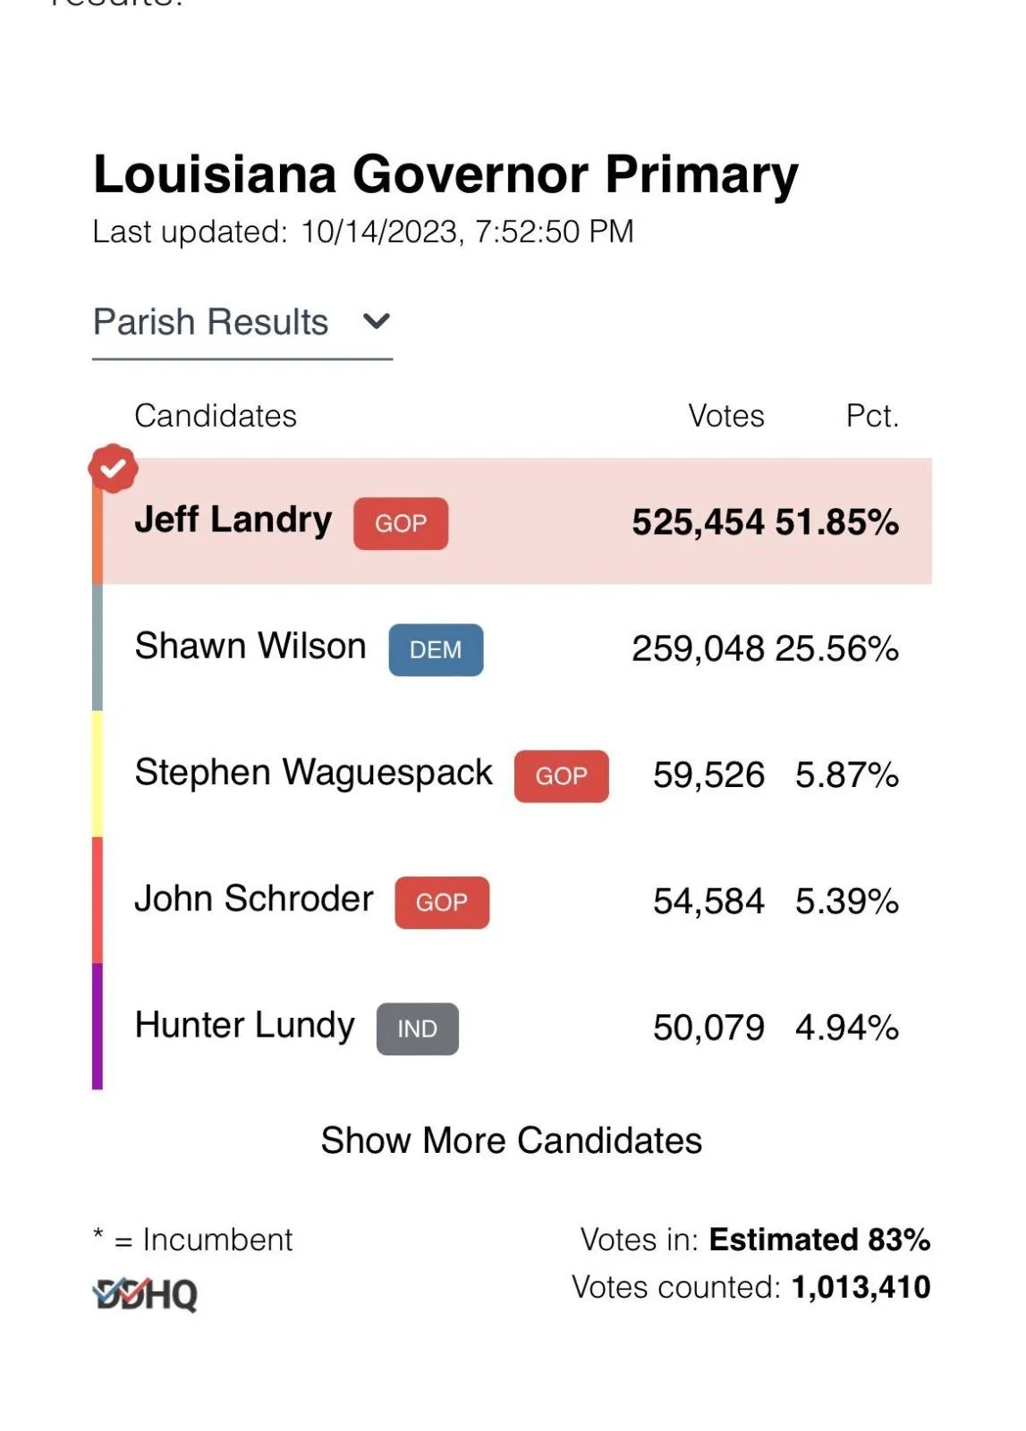Click the chevron beside Parish Results

(x=377, y=321)
